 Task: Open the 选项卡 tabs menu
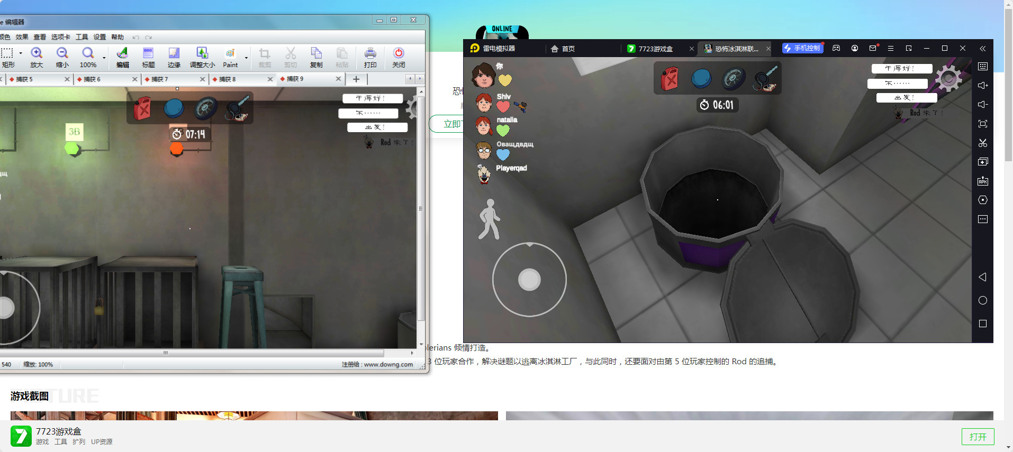tap(60, 37)
